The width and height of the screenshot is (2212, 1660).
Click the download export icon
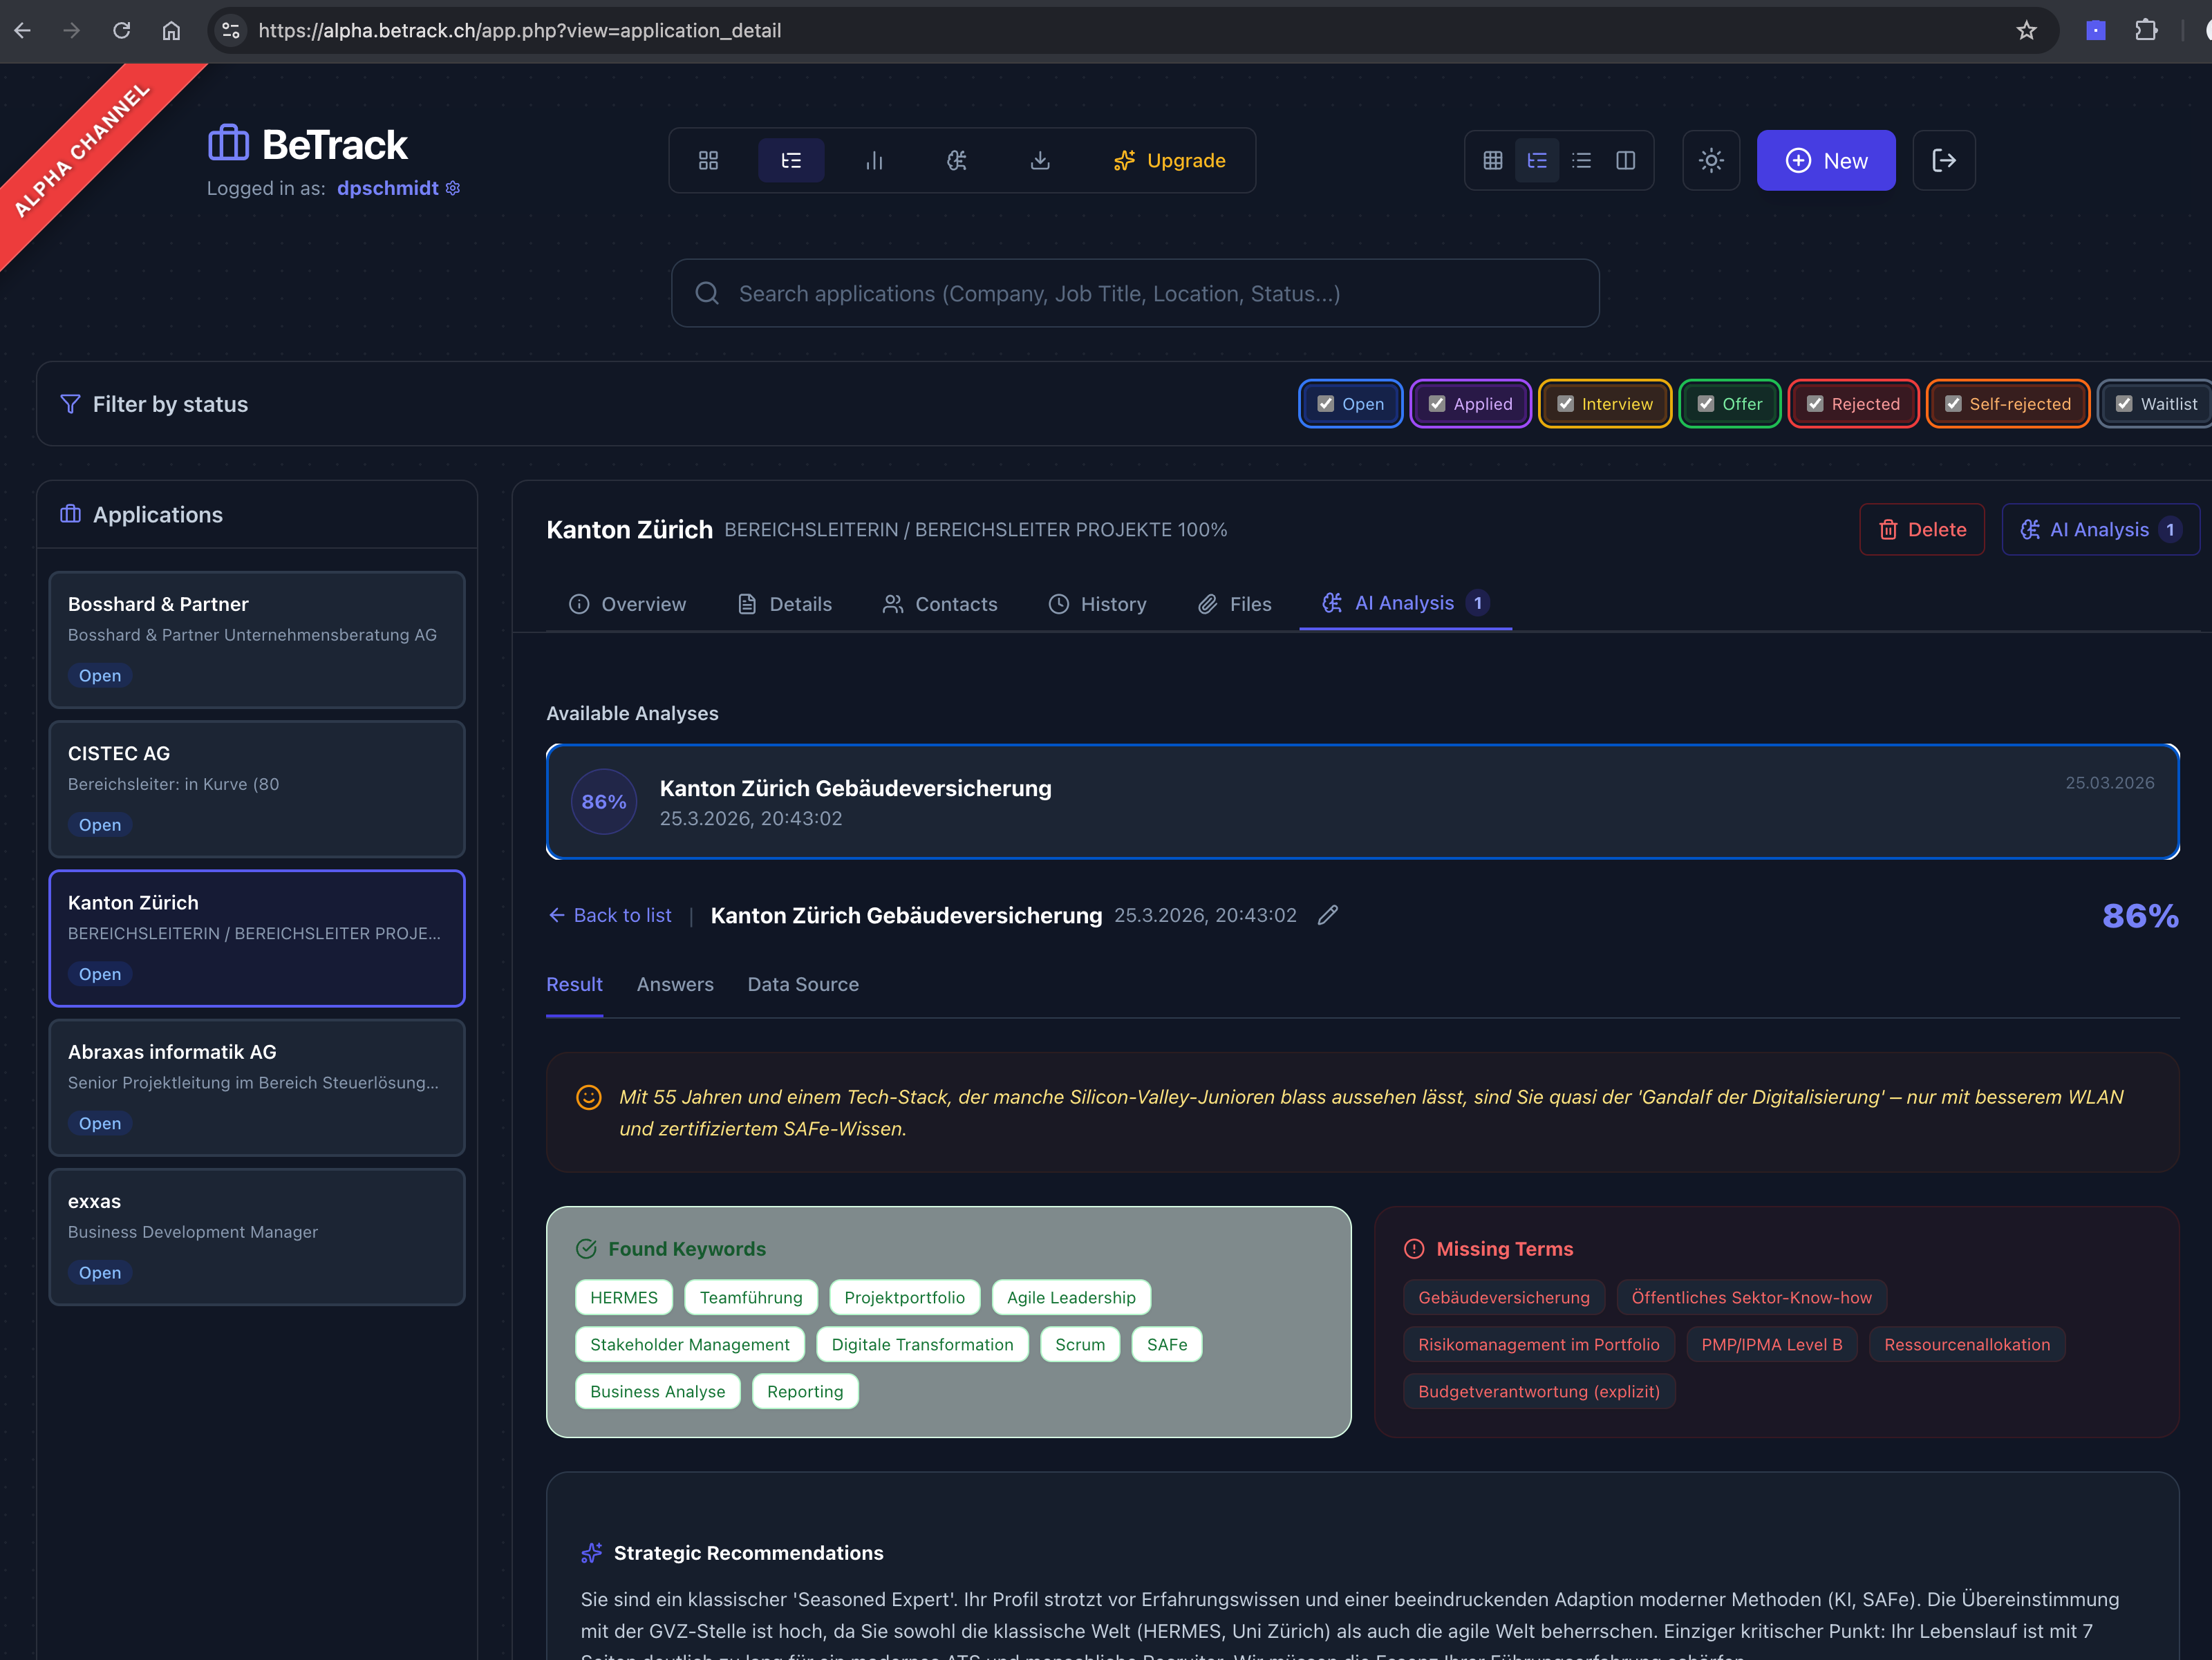tap(1040, 160)
